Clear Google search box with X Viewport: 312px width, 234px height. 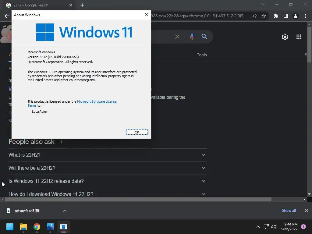tap(177, 37)
